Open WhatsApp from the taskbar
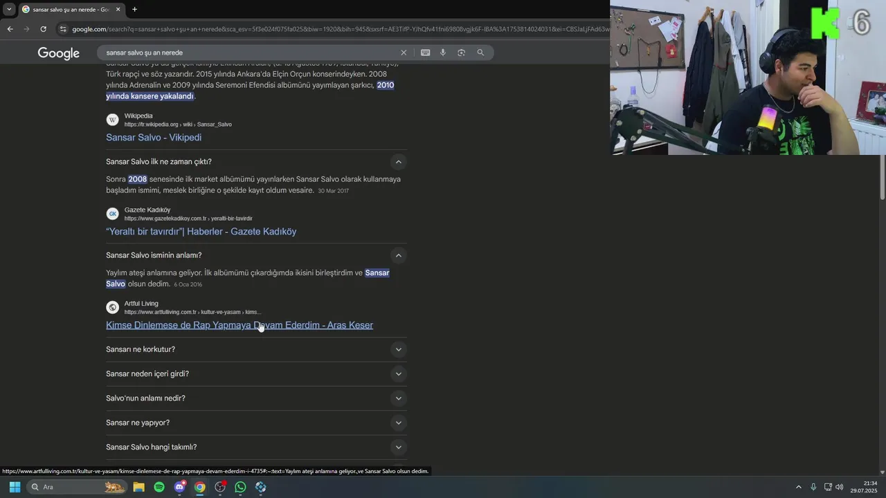Screen dimensions: 886x498 point(240,487)
